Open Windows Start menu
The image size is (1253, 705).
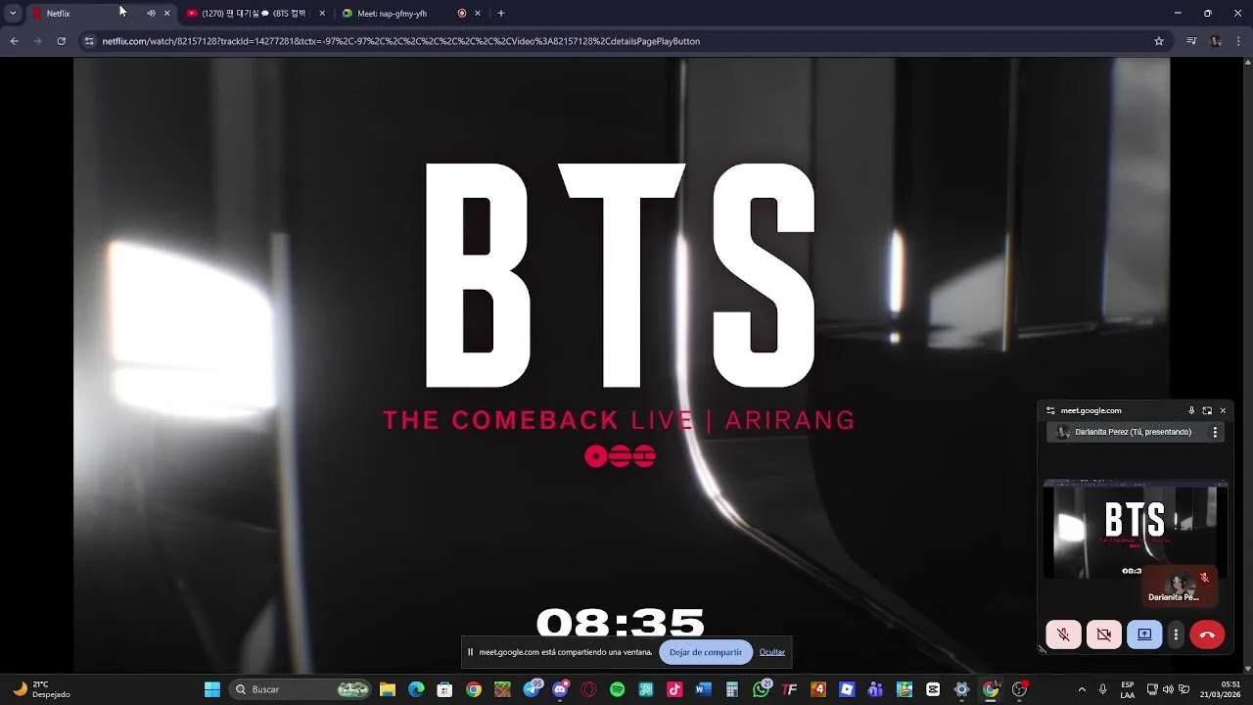coord(212,689)
